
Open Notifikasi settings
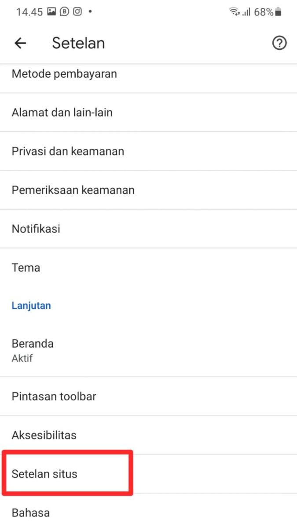36,229
